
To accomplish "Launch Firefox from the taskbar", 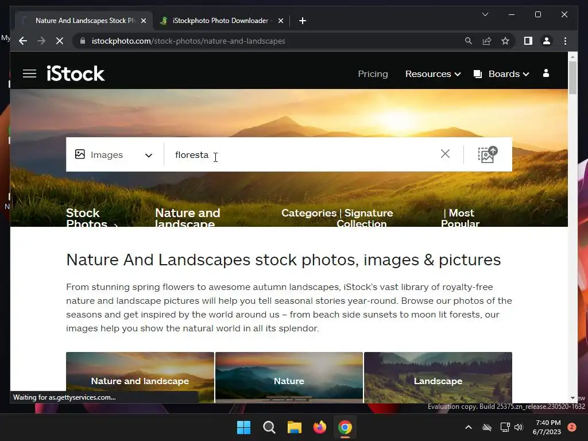I will pos(319,427).
